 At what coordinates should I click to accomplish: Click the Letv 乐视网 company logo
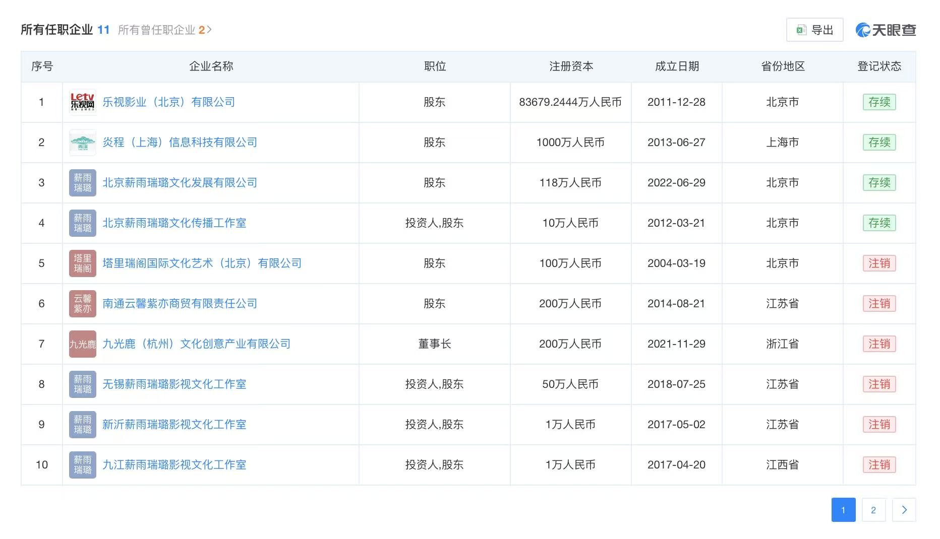tap(83, 102)
